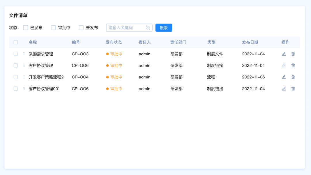Open the 开发客户策略流程2 file name
The height and width of the screenshot is (175, 311).
tap(46, 77)
